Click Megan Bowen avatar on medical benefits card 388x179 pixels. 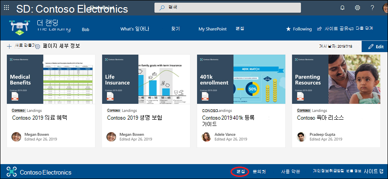click(16, 137)
